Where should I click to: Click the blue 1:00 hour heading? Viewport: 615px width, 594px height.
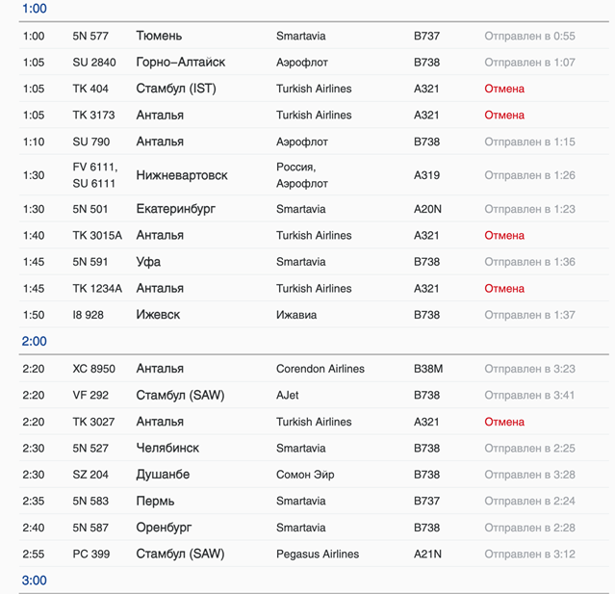click(34, 9)
